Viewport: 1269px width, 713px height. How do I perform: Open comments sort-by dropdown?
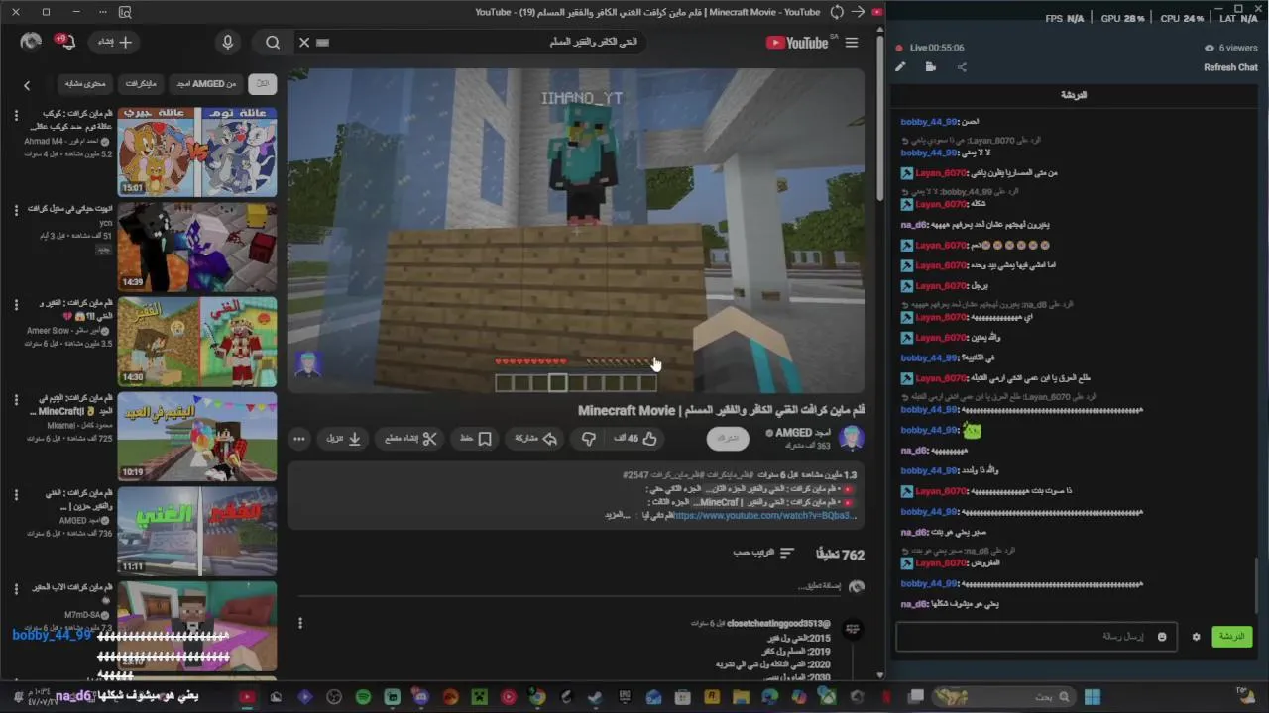click(763, 553)
